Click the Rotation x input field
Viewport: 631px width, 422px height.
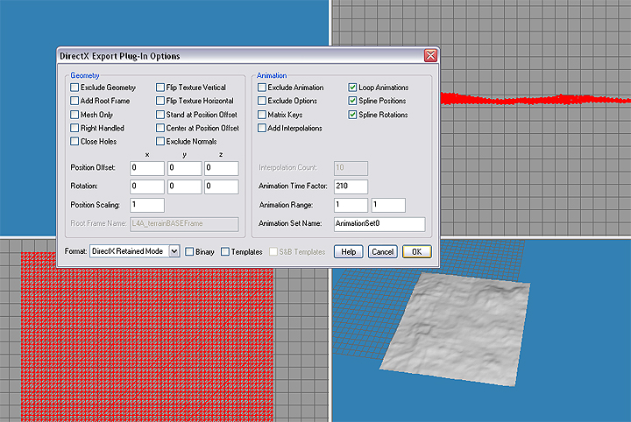147,186
